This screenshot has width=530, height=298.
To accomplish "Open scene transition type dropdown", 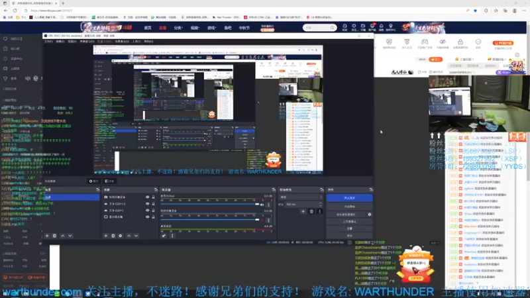I will [301, 197].
